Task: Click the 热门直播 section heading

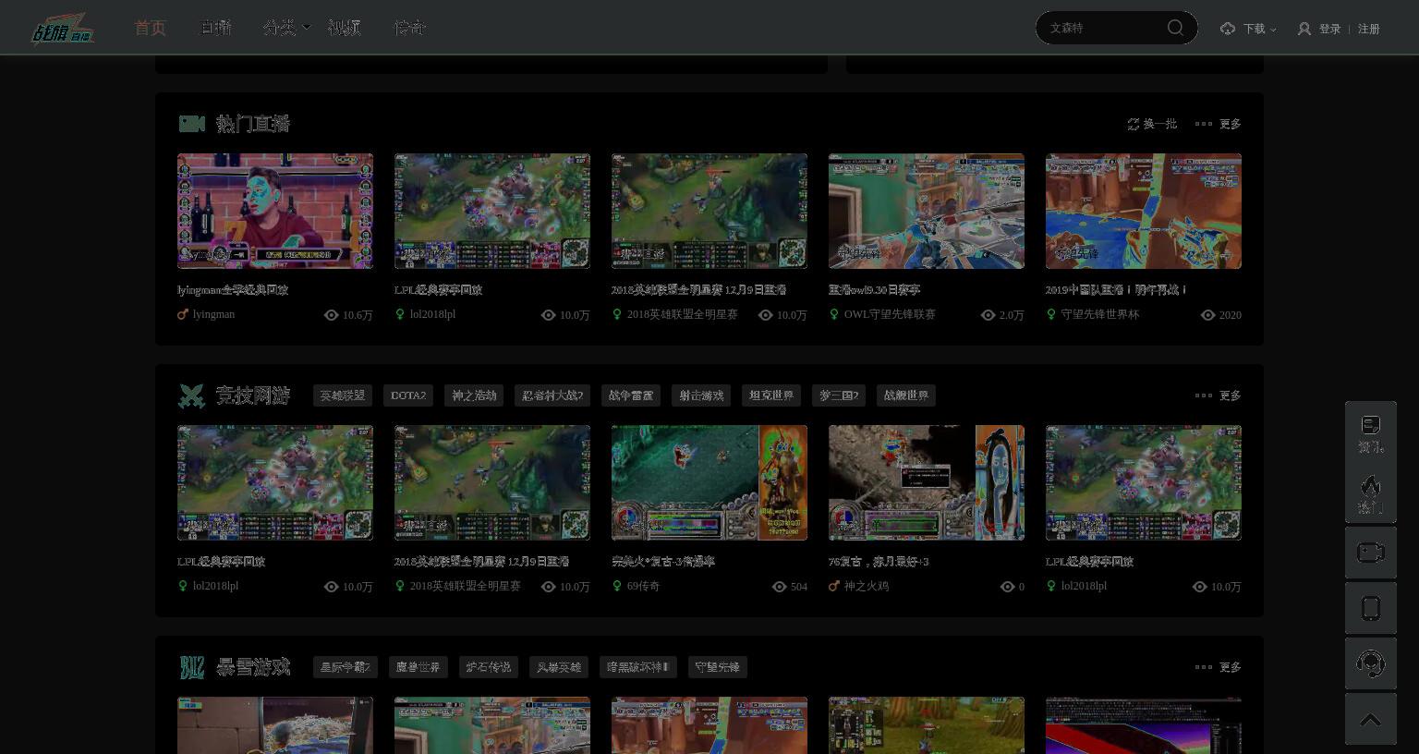Action: coord(253,124)
